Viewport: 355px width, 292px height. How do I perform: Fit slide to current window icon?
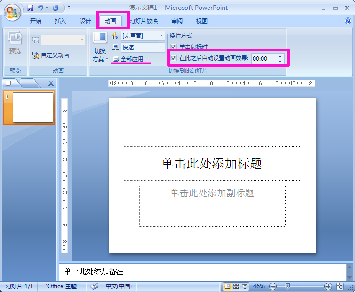point(340,286)
